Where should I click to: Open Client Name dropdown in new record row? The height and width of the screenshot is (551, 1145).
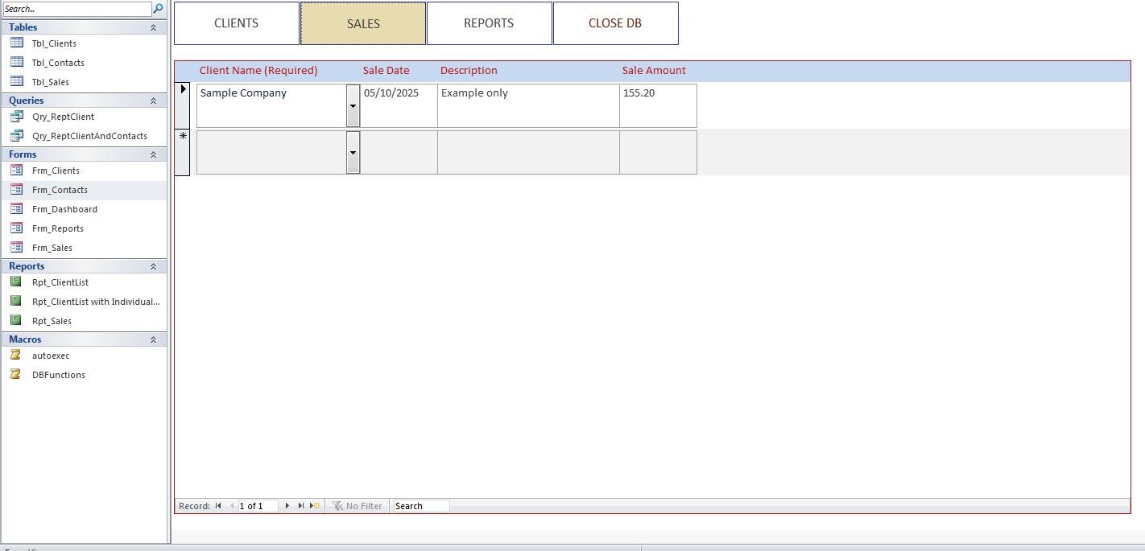(x=353, y=152)
